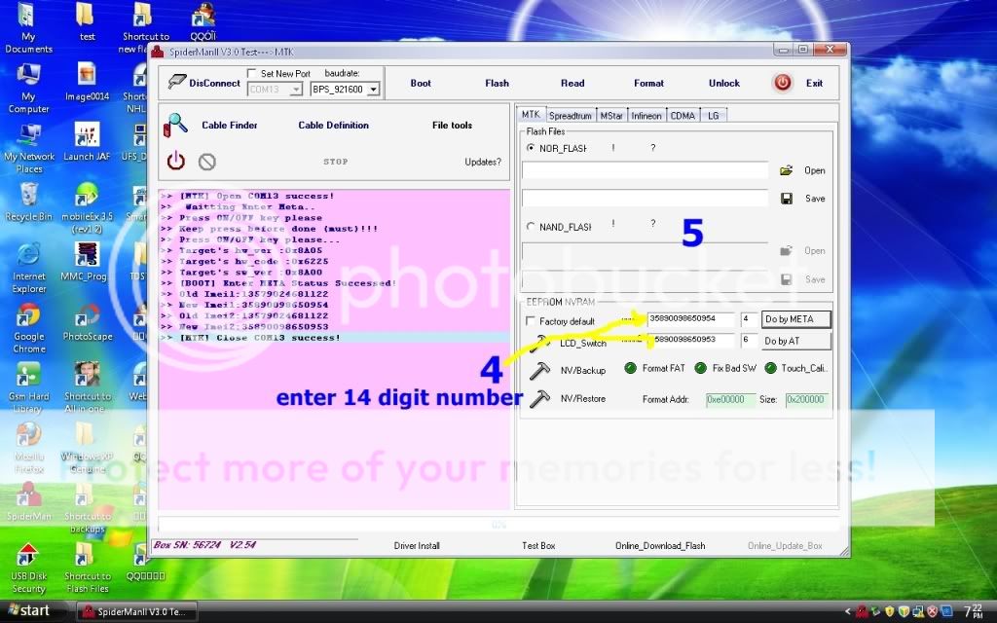Switch to the CDMA tab

point(683,116)
